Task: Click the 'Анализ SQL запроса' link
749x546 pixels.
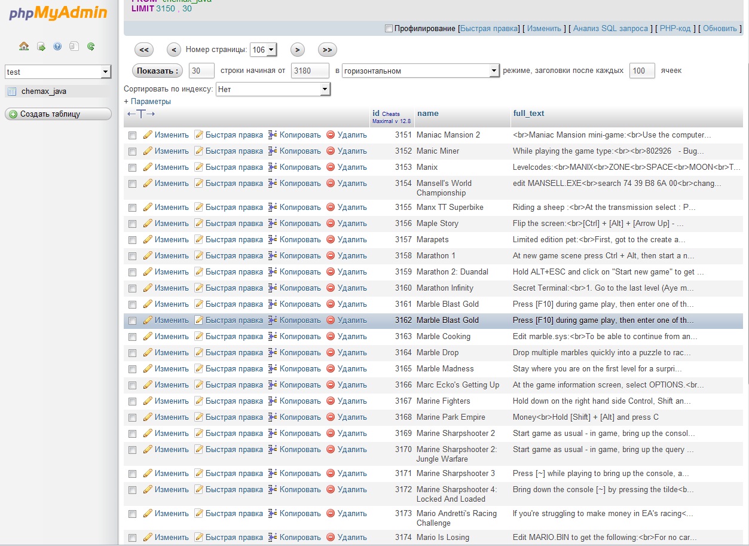Action: point(610,29)
